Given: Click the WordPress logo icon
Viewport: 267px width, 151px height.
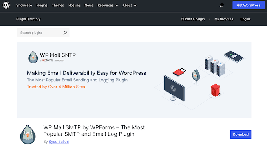Looking at the screenshot, I should (6, 5).
